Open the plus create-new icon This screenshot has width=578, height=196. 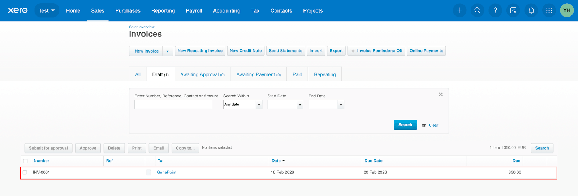460,10
